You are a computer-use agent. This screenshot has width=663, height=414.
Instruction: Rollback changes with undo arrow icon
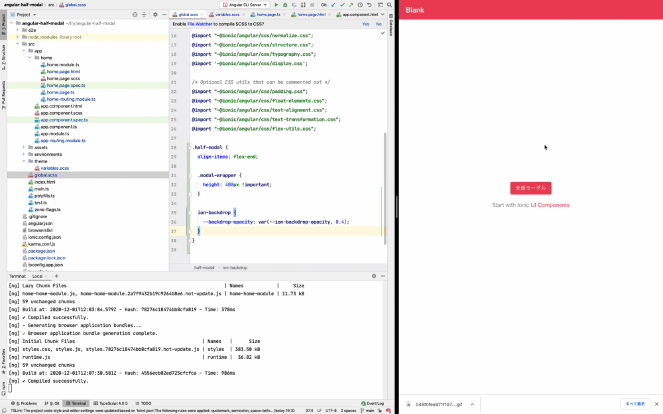click(x=369, y=5)
